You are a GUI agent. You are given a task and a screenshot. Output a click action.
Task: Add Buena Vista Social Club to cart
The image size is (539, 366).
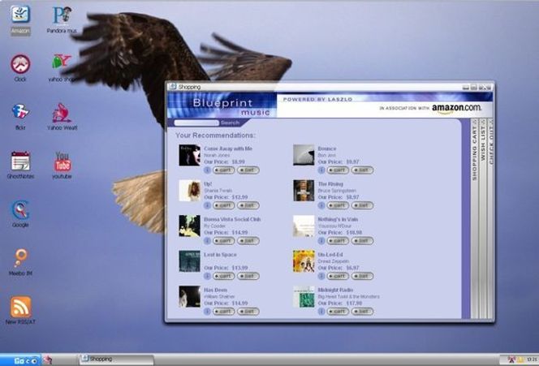coord(223,241)
